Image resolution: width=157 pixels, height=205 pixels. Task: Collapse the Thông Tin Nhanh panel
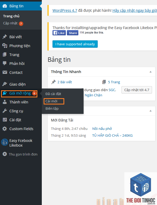[150, 72]
